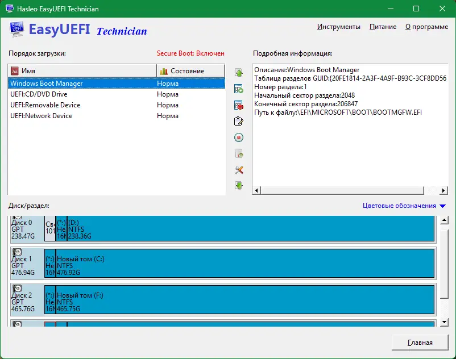The height and width of the screenshot is (359, 456).
Task: Open the tools wrench and screwdriver icon
Action: pos(239,170)
